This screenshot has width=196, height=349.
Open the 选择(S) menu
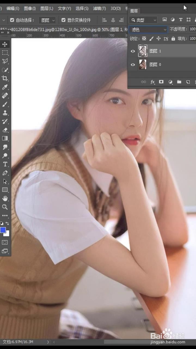[x=82, y=8]
